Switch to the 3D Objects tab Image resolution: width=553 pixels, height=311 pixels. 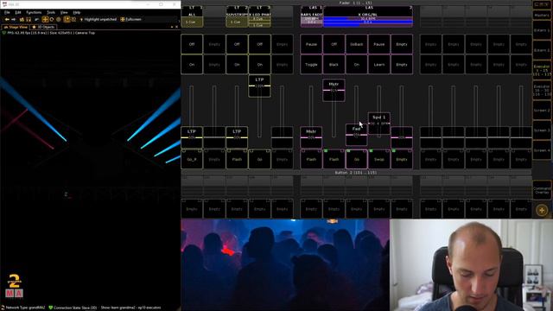[43, 27]
